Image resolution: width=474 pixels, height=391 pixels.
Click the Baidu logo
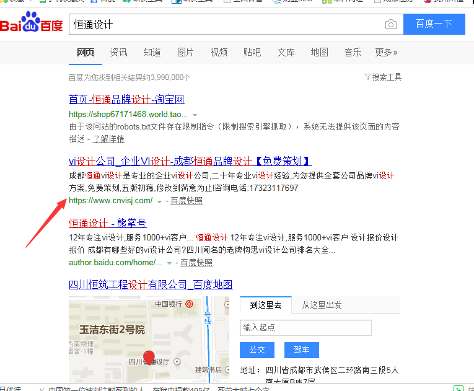click(x=31, y=24)
